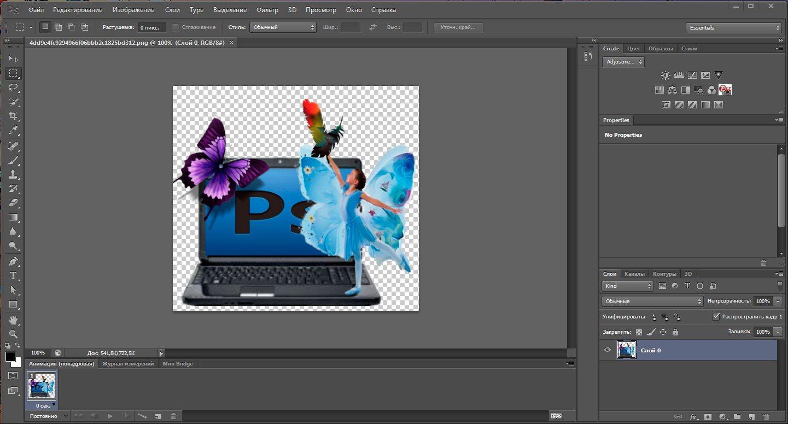Screen dimensions: 788x424
Task: Open the Файл menu
Action: [36, 10]
